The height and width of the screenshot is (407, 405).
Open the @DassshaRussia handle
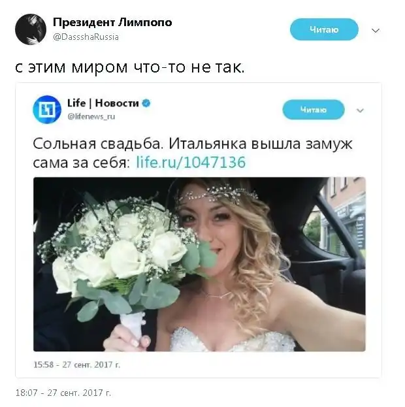(86, 37)
